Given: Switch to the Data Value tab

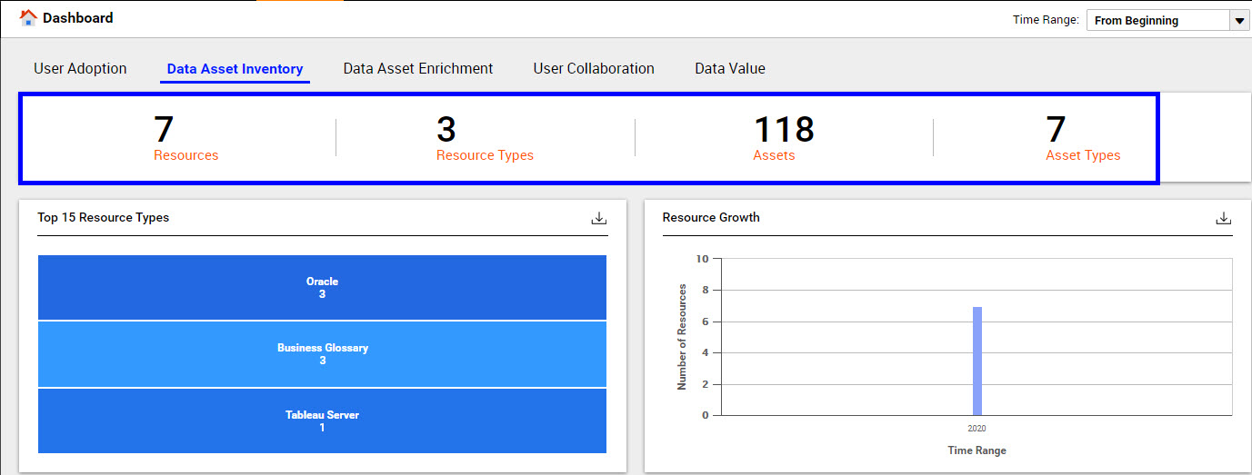Looking at the screenshot, I should click(730, 68).
